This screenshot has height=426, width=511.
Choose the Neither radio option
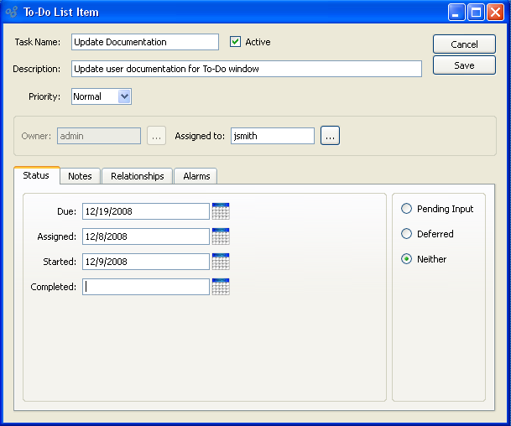407,259
